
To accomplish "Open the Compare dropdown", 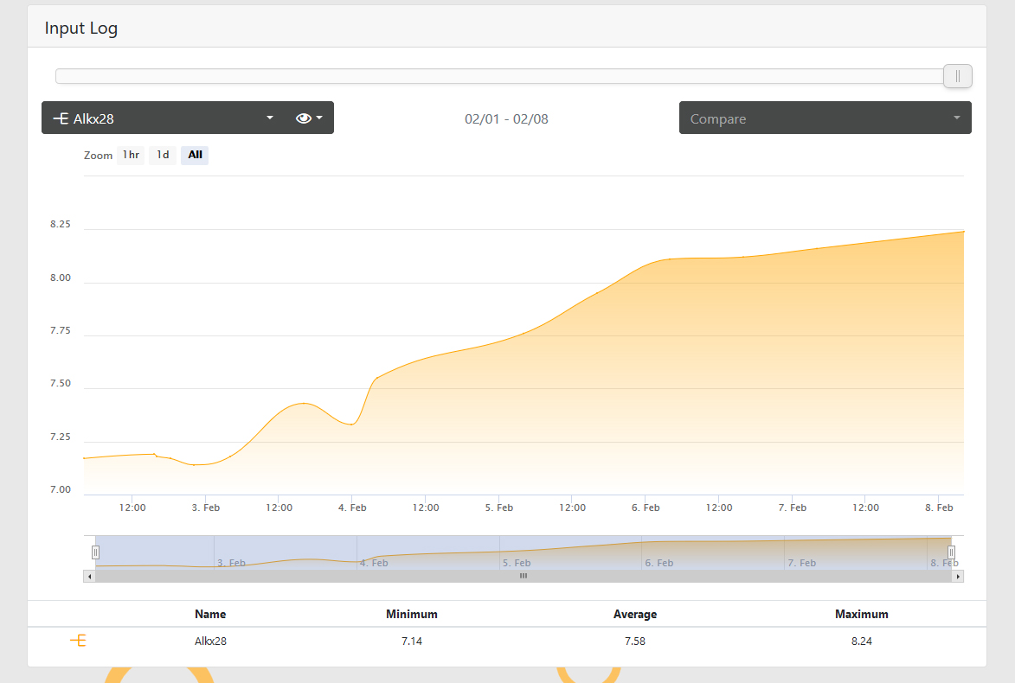I will [x=825, y=118].
